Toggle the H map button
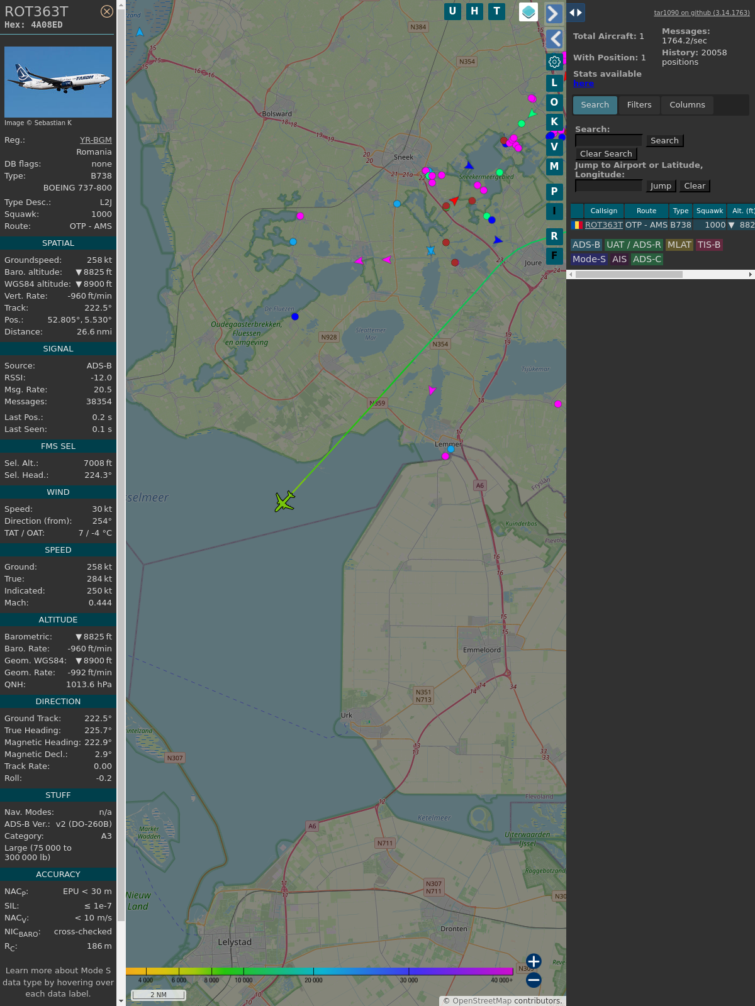The height and width of the screenshot is (1006, 755). click(x=474, y=11)
